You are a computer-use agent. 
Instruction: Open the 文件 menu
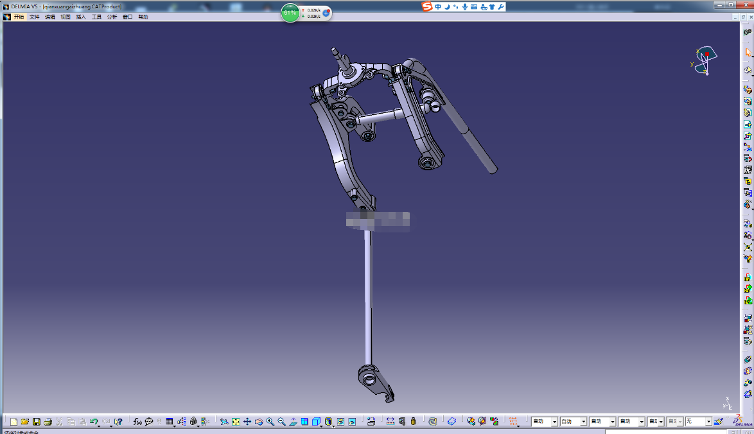34,17
